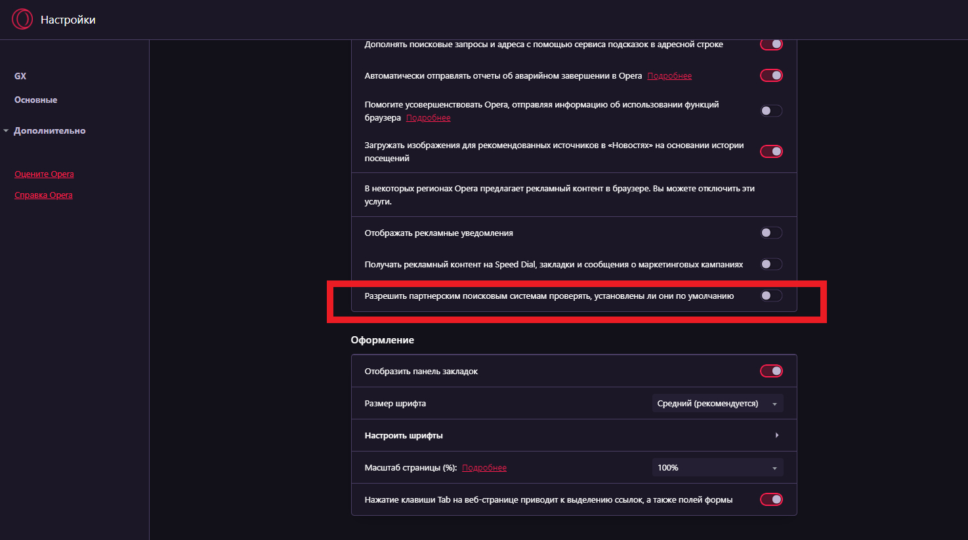Allow partner search engines default check
The width and height of the screenshot is (968, 540).
point(771,296)
